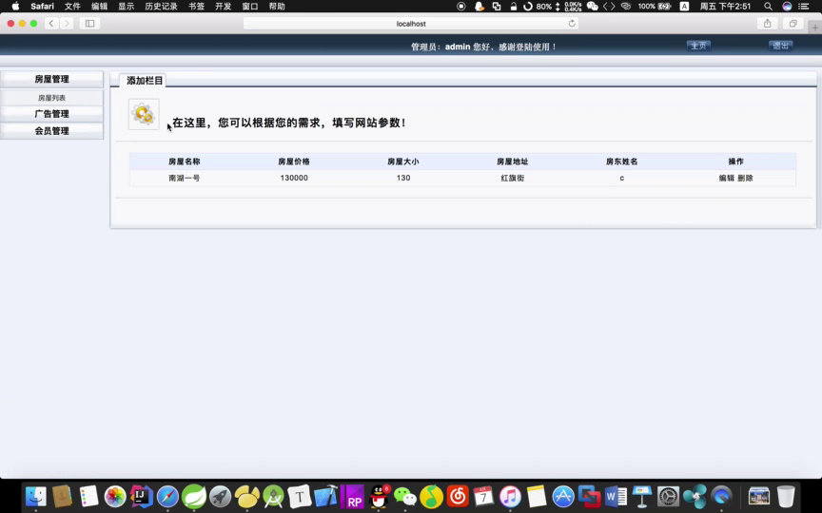Expand the 会员管理 sidebar section
Screen dimensions: 822x513
pos(52,131)
